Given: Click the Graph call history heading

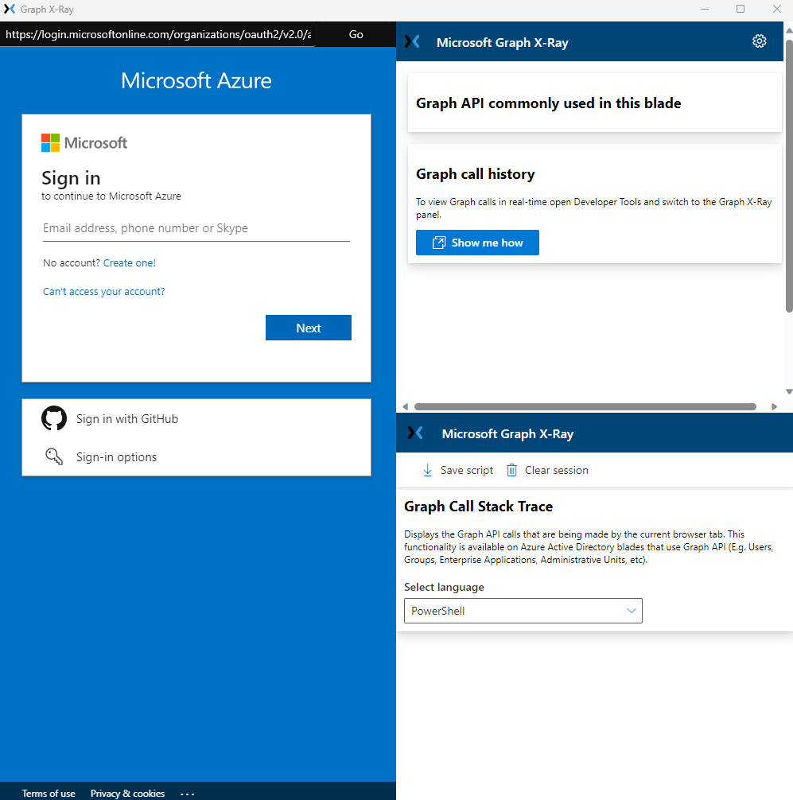Looking at the screenshot, I should [x=475, y=174].
